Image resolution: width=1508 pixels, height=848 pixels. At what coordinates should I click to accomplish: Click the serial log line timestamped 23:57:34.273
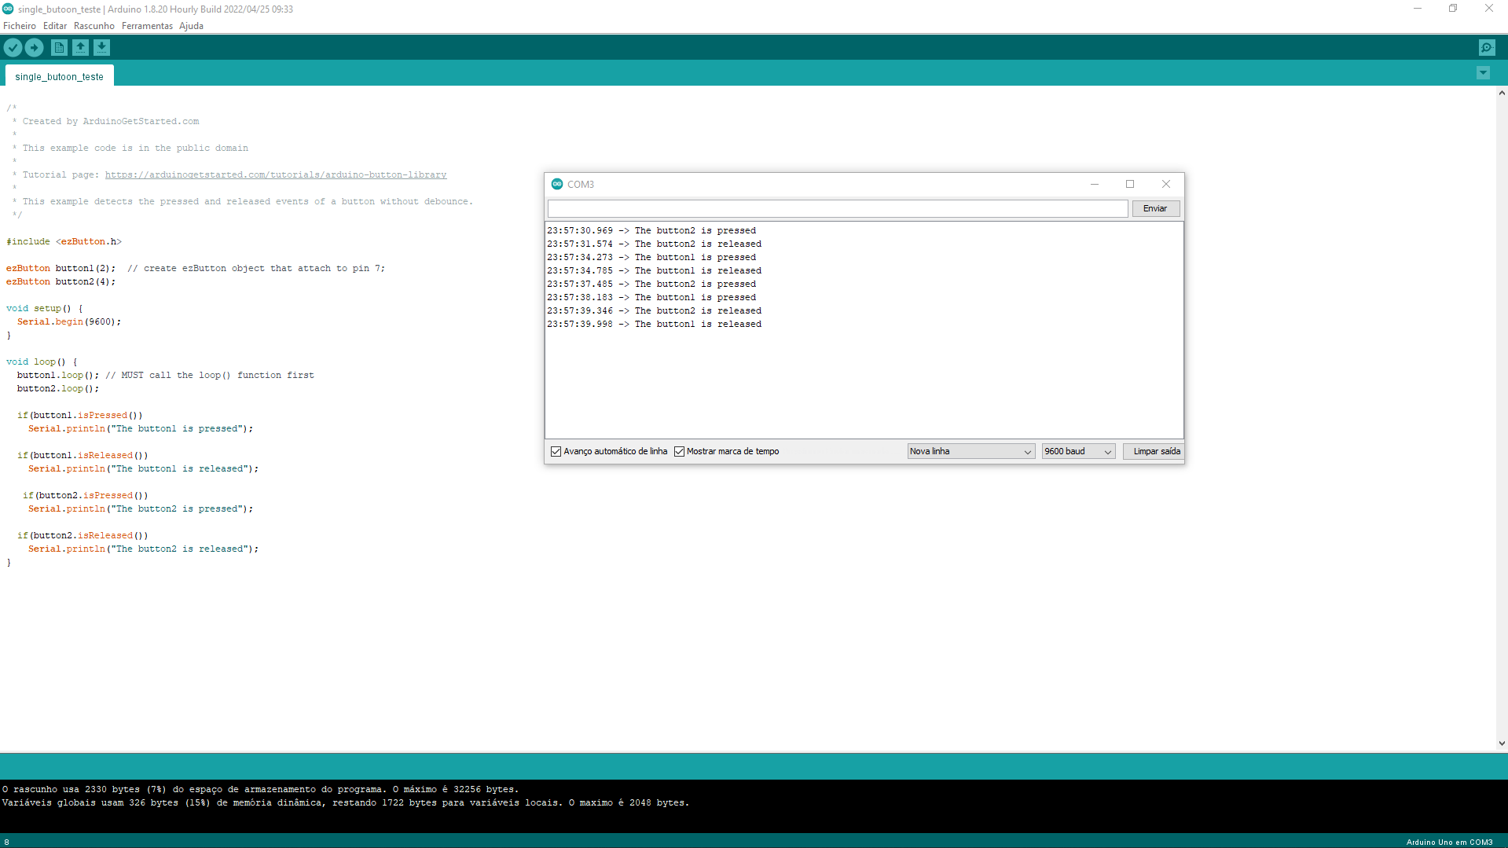pyautogui.click(x=651, y=258)
